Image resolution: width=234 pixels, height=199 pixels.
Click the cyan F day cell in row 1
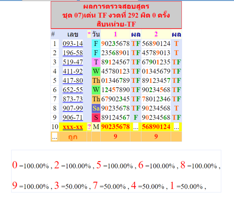(96, 44)
